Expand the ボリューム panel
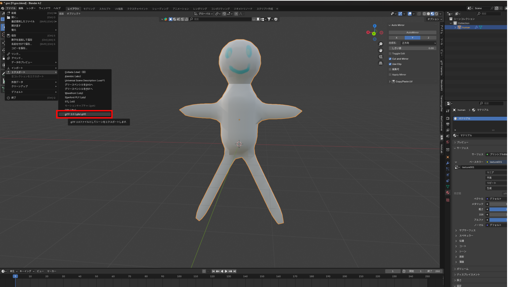This screenshot has height=287, width=510. tap(455, 269)
